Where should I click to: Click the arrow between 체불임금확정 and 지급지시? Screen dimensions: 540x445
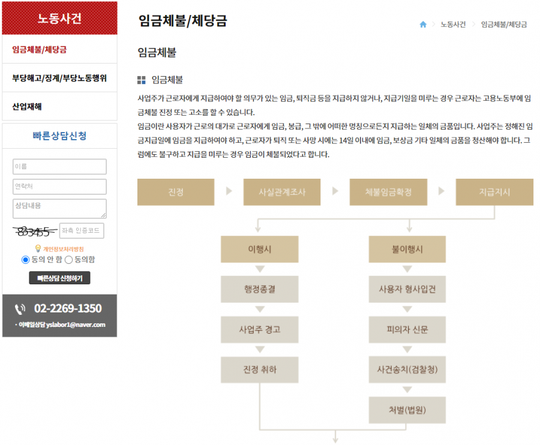click(x=442, y=192)
